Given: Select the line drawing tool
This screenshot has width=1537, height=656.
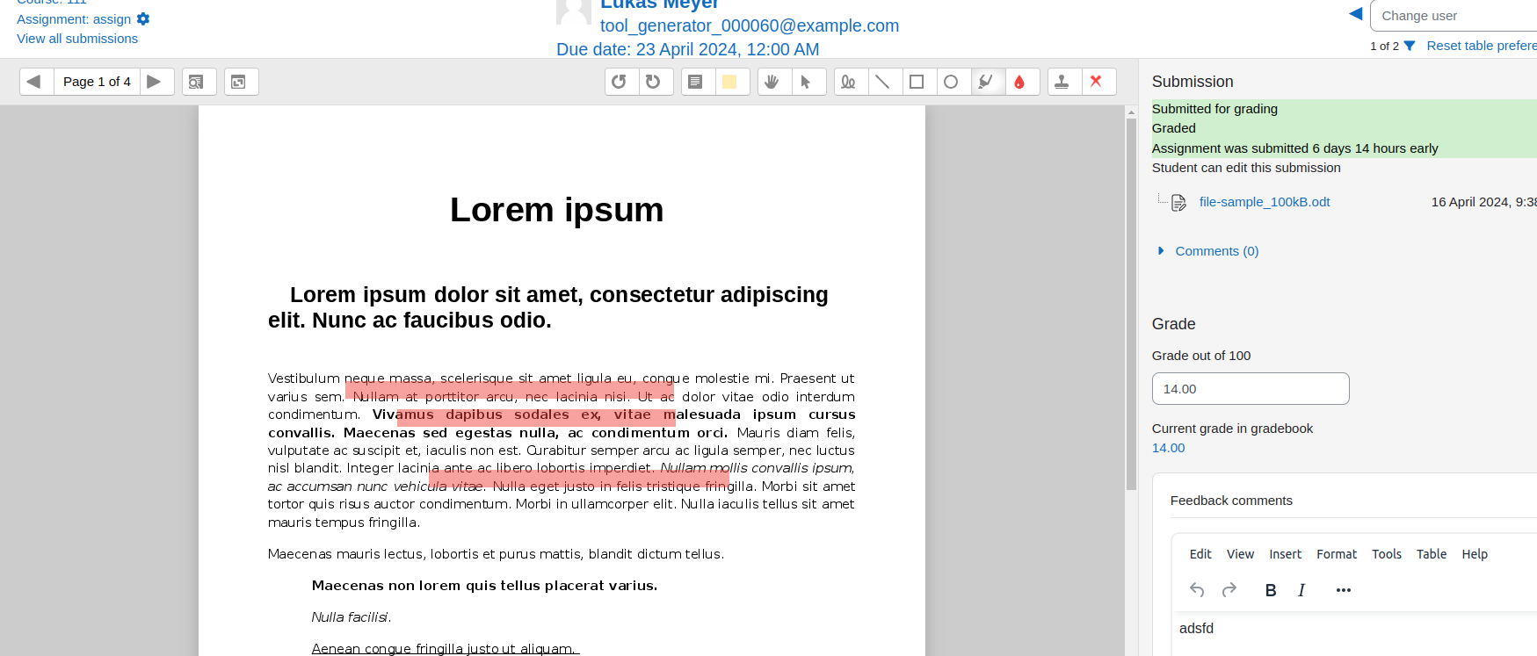Looking at the screenshot, I should coord(884,82).
